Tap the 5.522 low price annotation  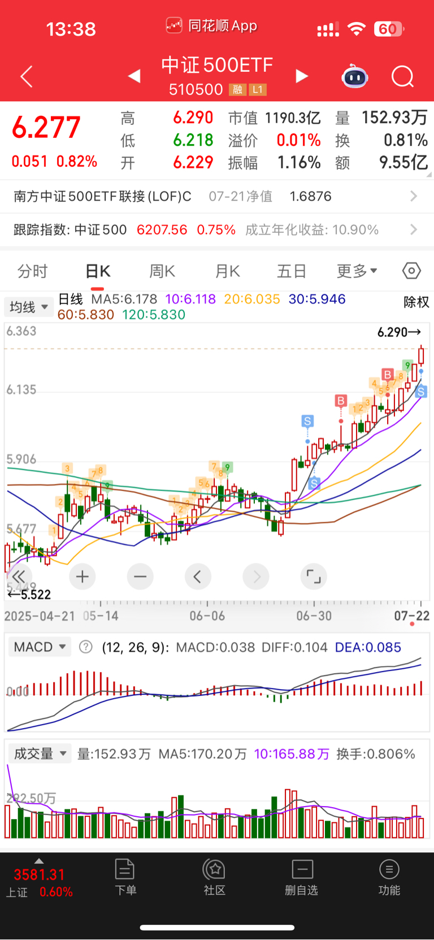29,595
